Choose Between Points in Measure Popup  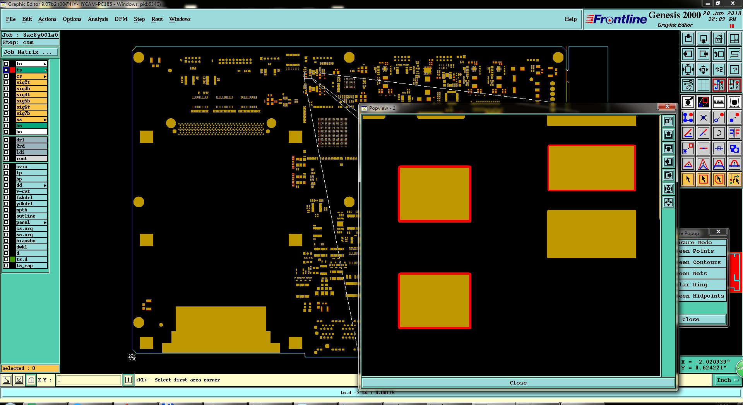(702, 251)
